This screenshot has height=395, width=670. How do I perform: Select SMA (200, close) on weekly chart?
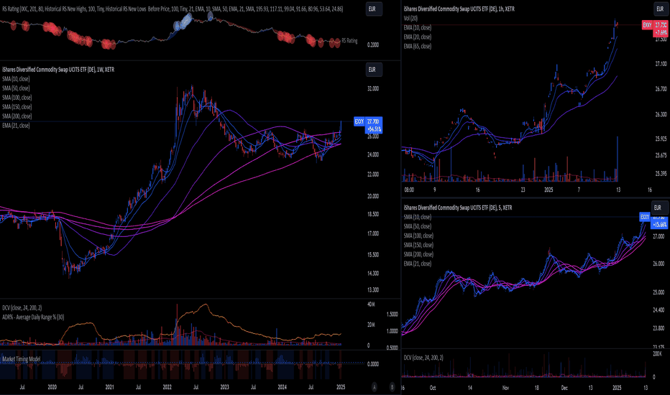[x=17, y=116]
